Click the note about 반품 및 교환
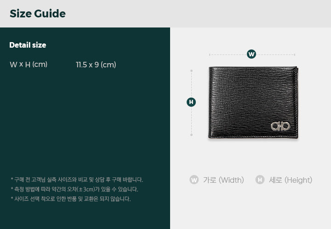The width and height of the screenshot is (331, 229). click(71, 199)
